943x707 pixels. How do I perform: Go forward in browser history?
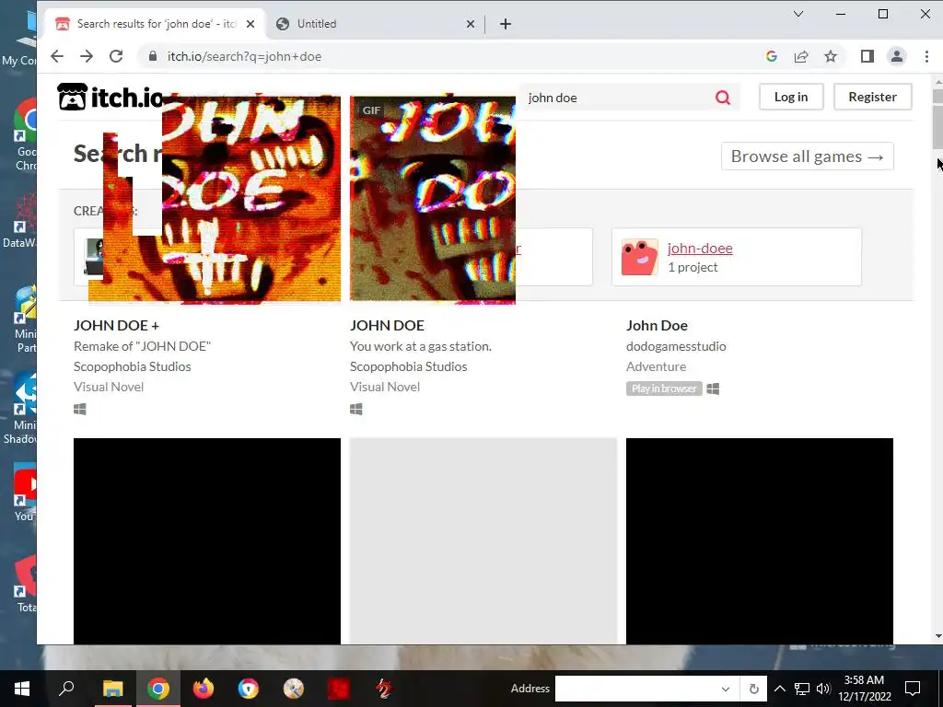click(x=87, y=56)
